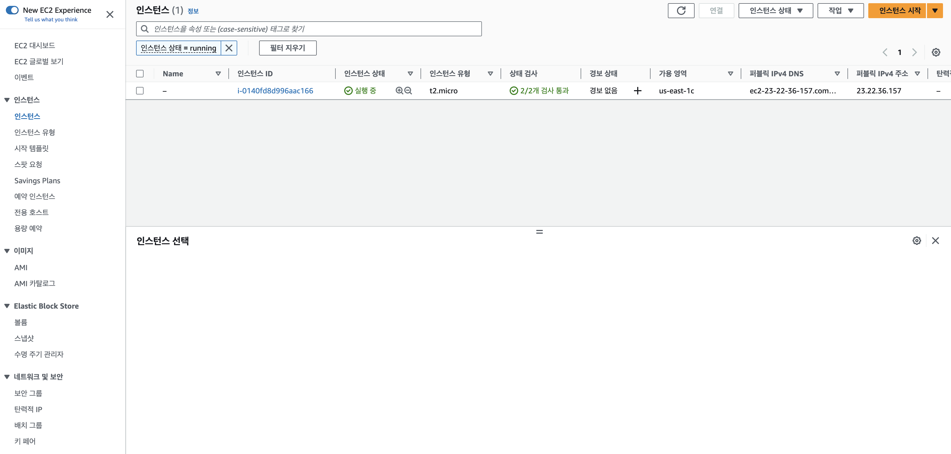Click zoom-in filter icon beside 실행 중
Image resolution: width=951 pixels, height=454 pixels.
(x=399, y=90)
